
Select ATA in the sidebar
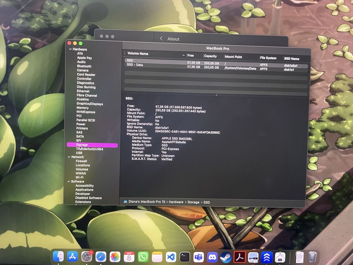click(80, 53)
